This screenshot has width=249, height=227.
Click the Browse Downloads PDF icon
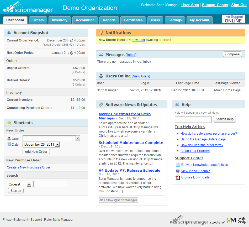[178, 178]
